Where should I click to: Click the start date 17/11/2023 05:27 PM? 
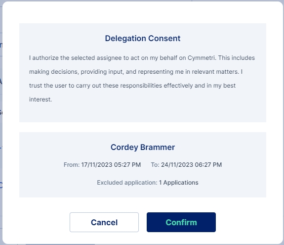[111, 165]
